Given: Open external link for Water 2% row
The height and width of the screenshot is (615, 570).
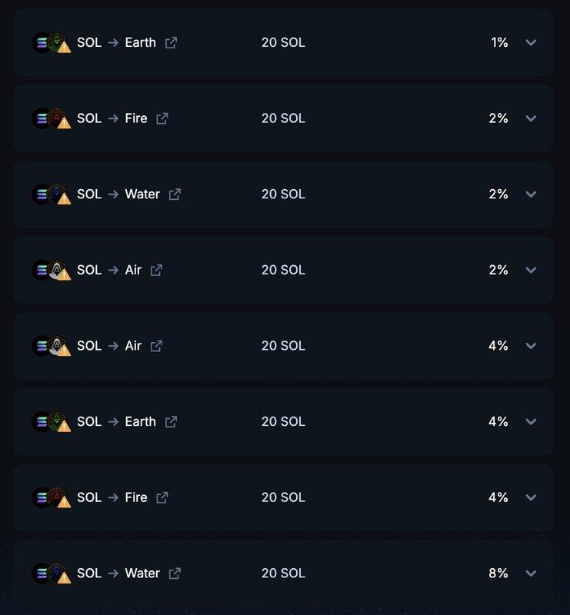Looking at the screenshot, I should (175, 194).
